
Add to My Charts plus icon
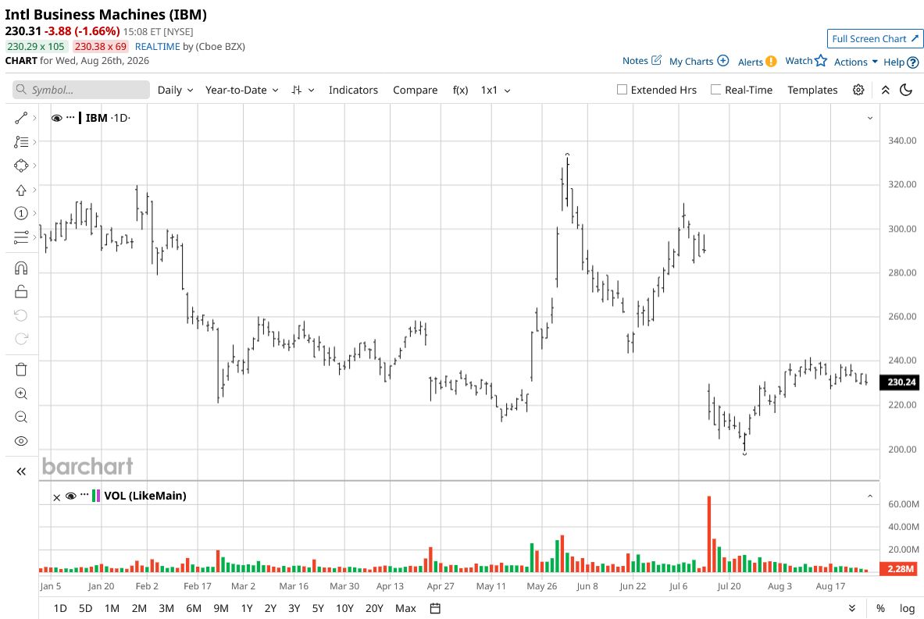723,61
